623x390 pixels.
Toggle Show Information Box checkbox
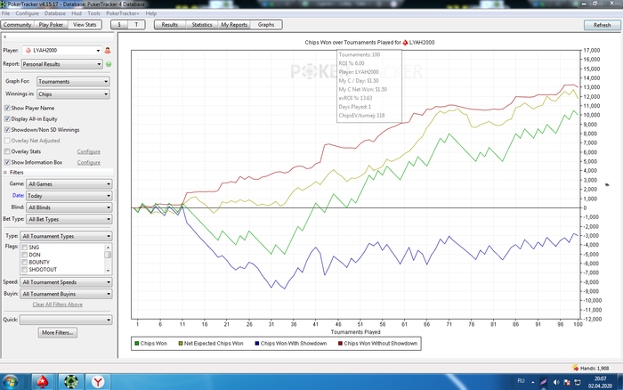7,162
